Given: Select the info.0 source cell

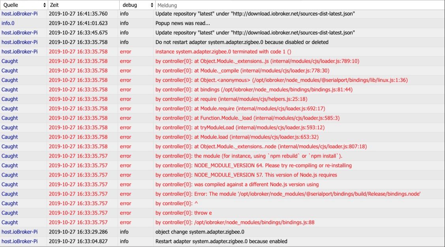Looking at the screenshot, I should (x=8, y=23).
